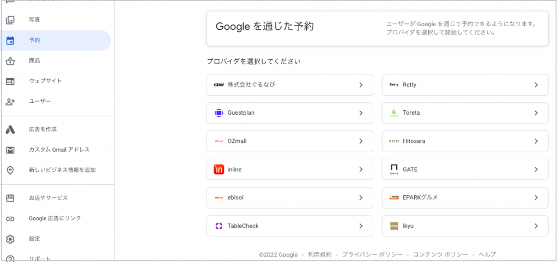
Task: Expand the 株式会社ぐるなび provider chevron
Action: (x=361, y=85)
